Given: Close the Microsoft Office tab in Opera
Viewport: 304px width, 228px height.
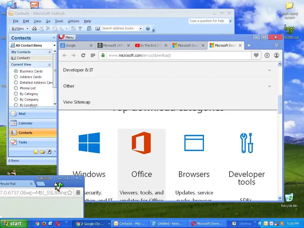Looking at the screenshot, I should tap(128, 45).
